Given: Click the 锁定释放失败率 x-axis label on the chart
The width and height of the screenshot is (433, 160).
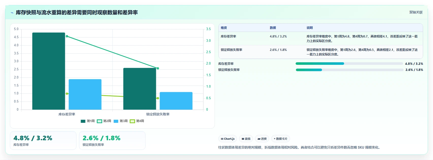Looking at the screenshot, I should click(x=158, y=114).
